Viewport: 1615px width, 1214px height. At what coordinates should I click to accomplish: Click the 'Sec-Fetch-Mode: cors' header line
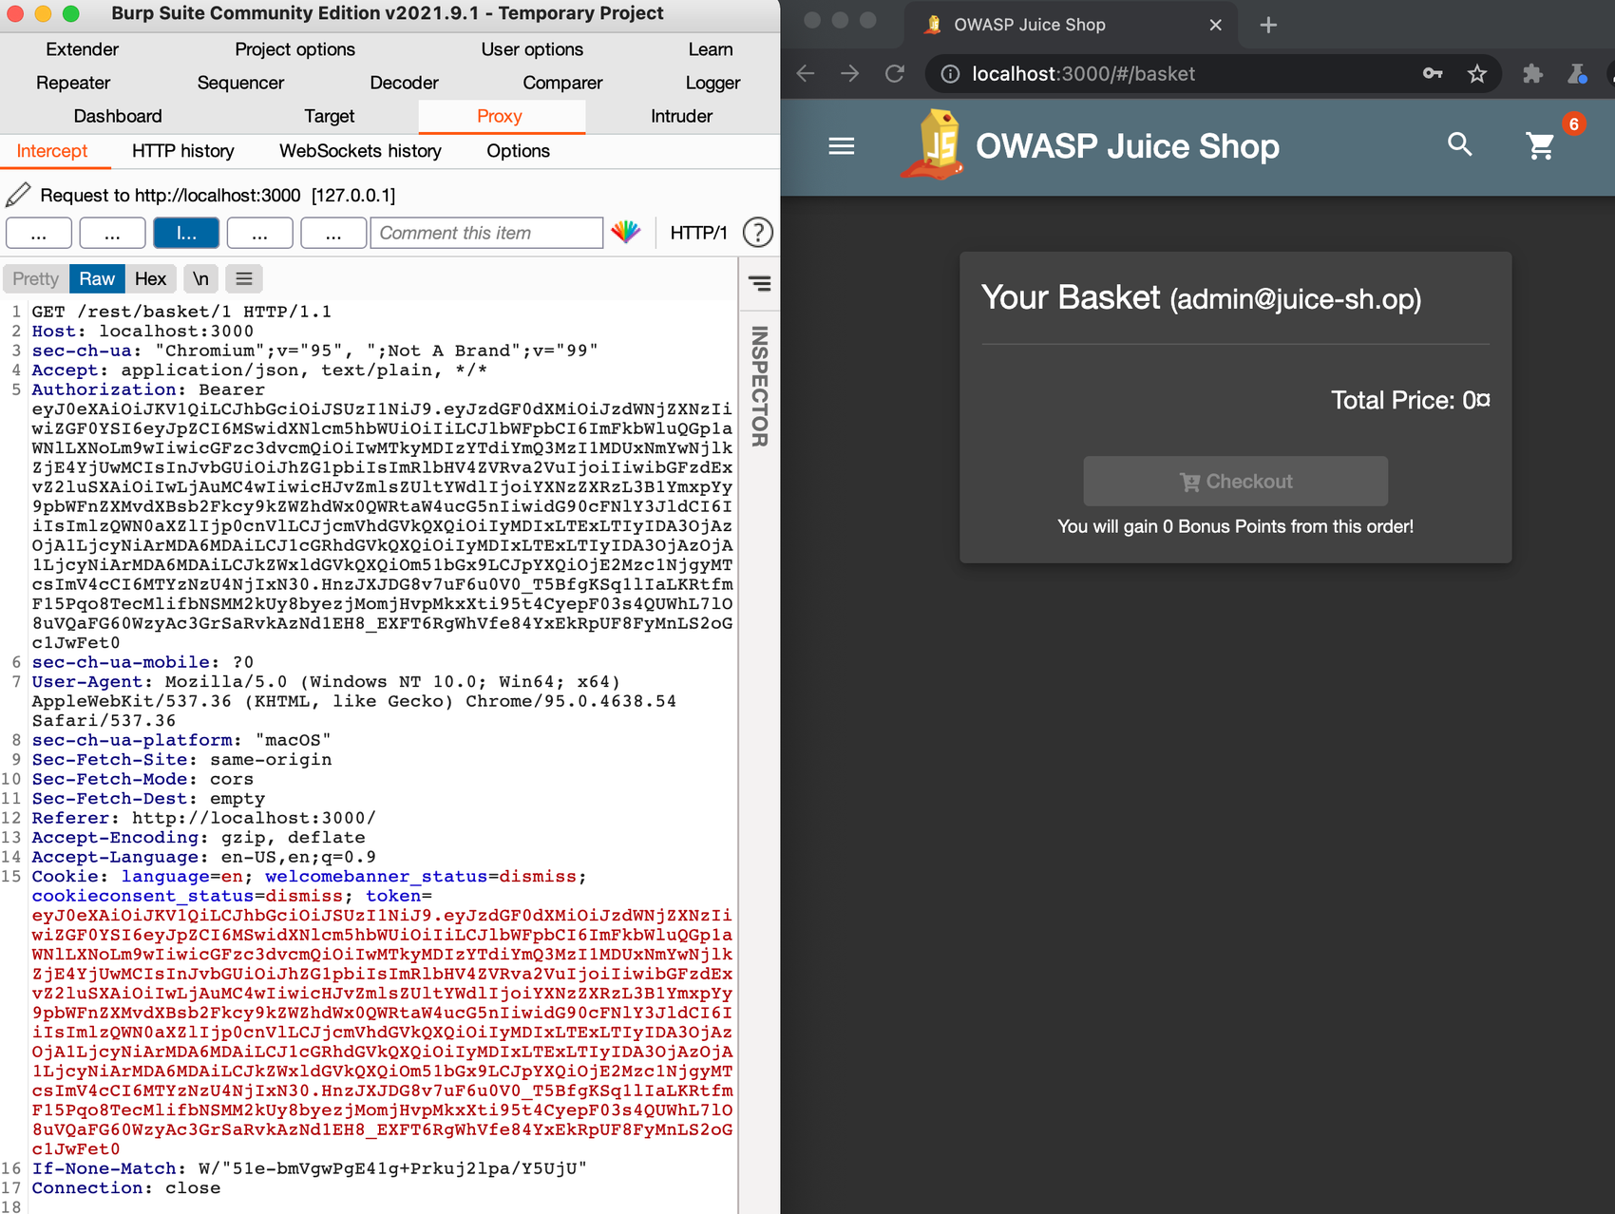pos(142,779)
